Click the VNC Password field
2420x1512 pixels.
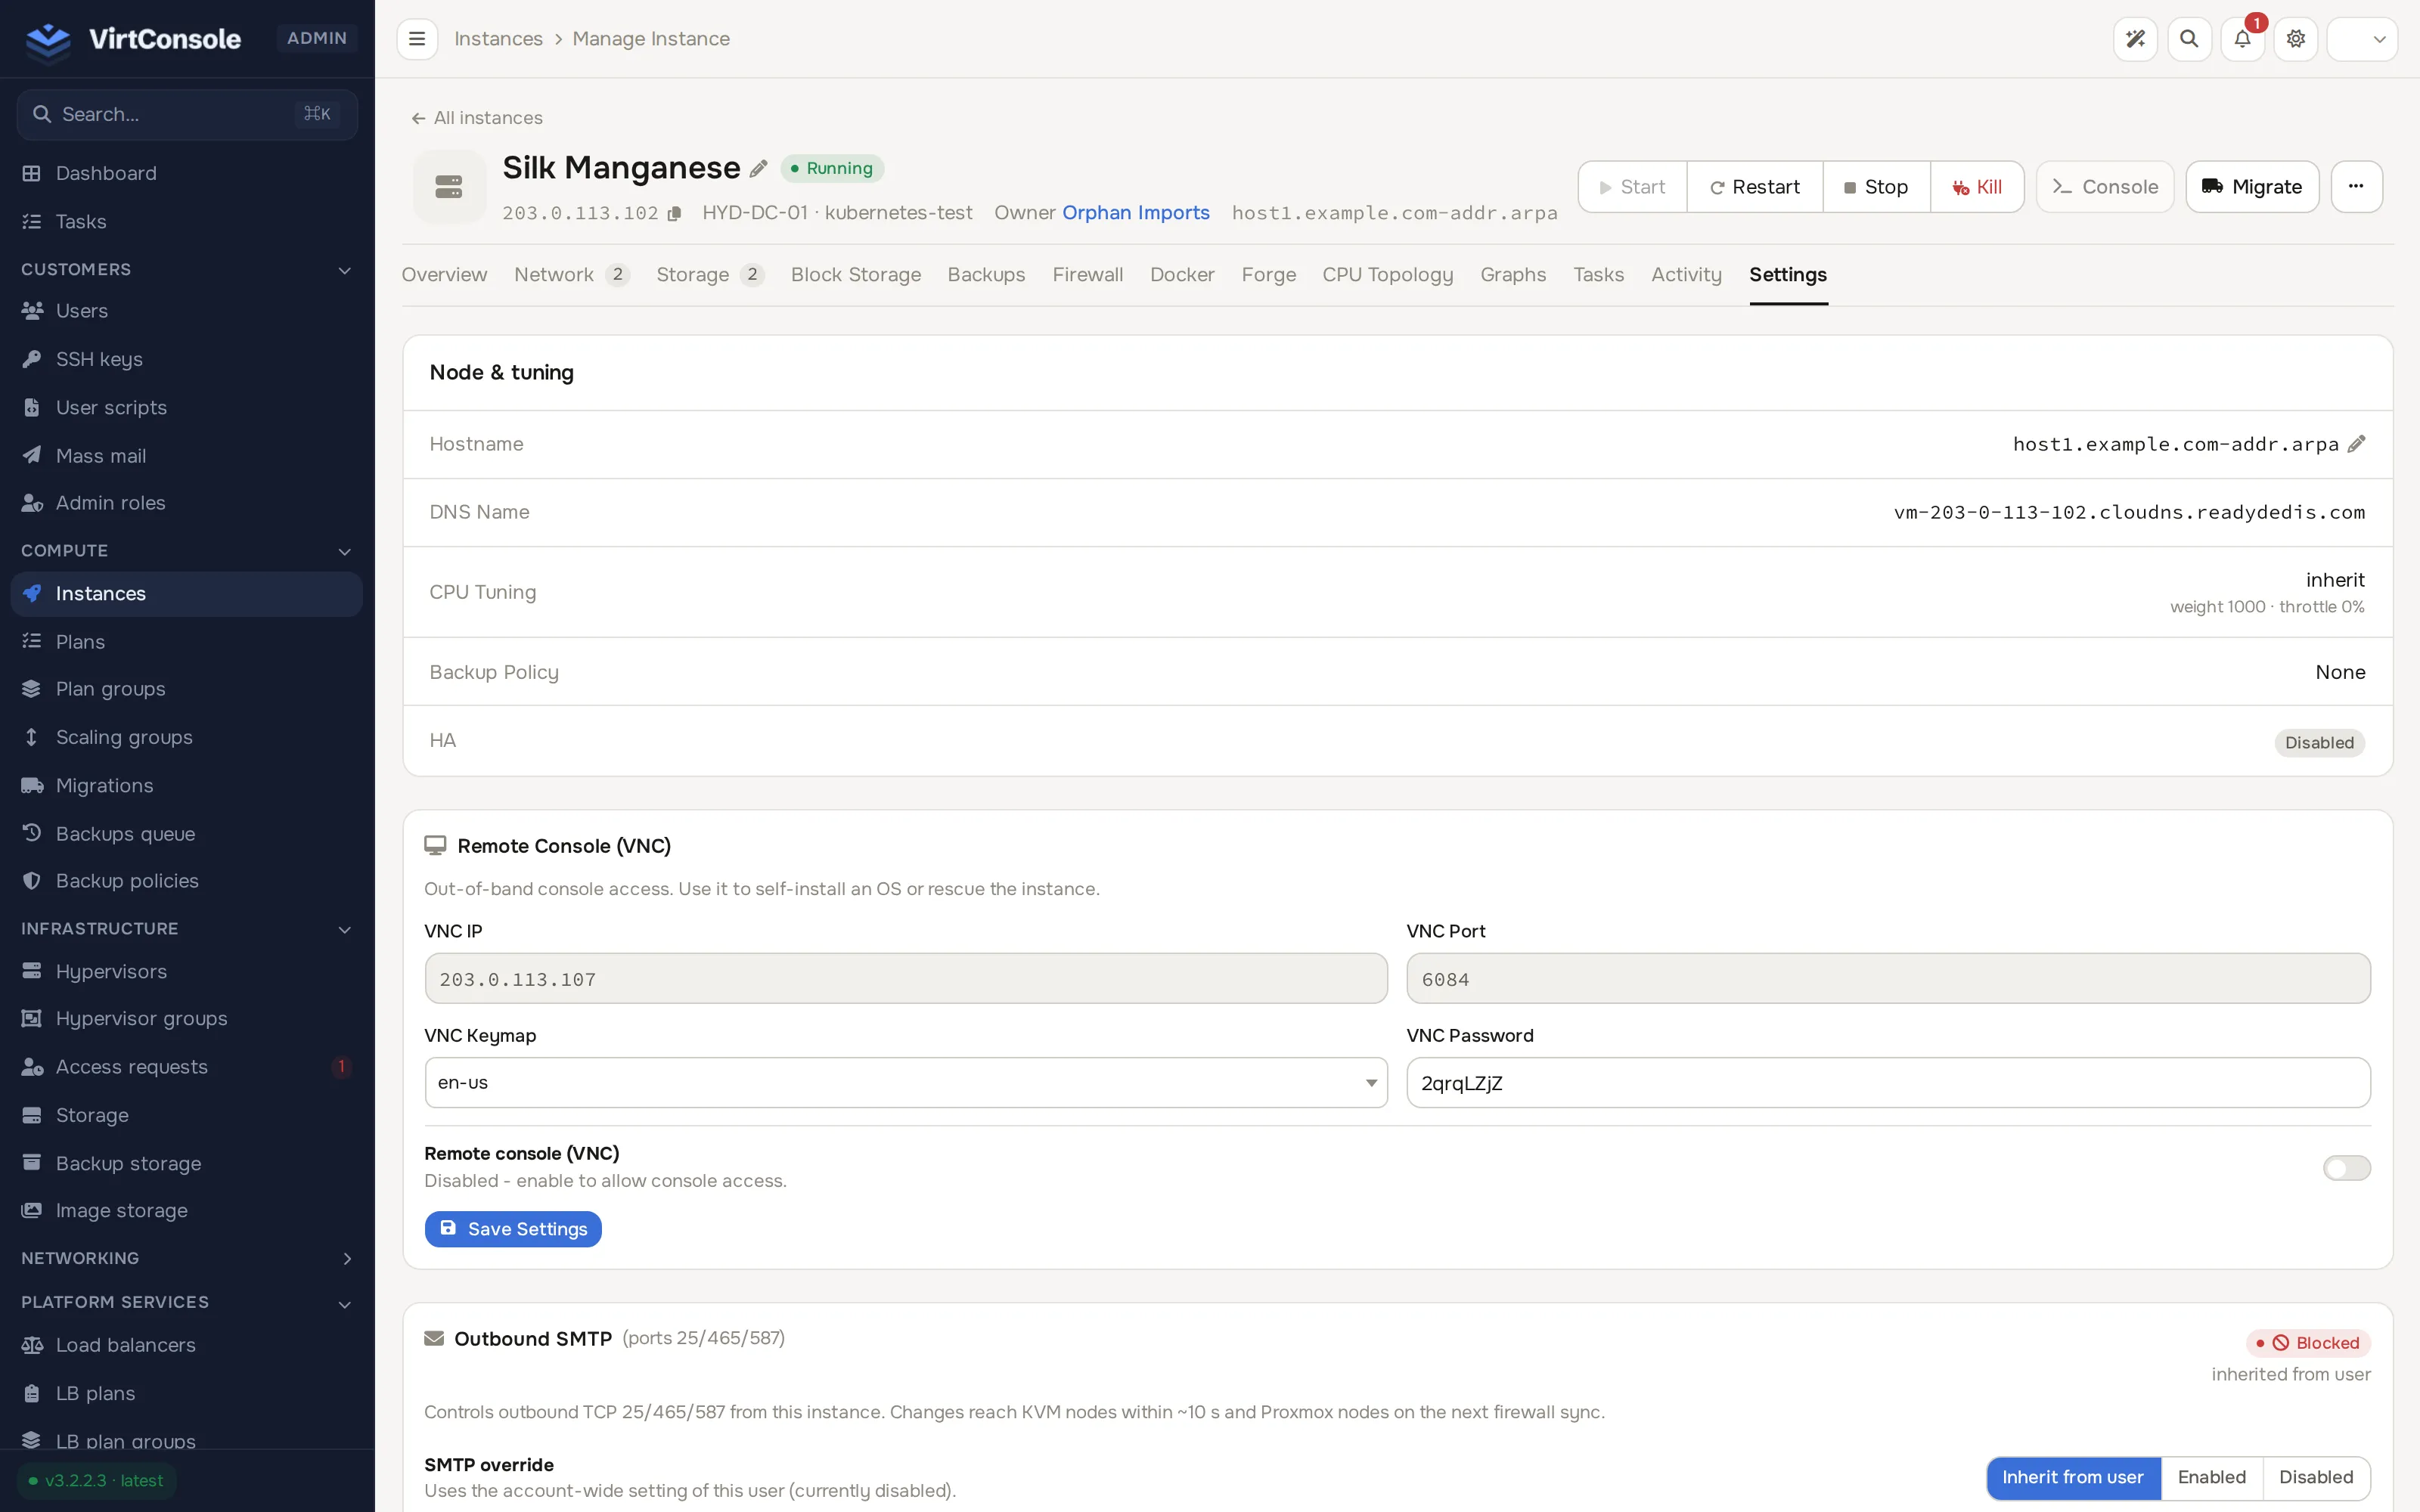pyautogui.click(x=1888, y=1083)
